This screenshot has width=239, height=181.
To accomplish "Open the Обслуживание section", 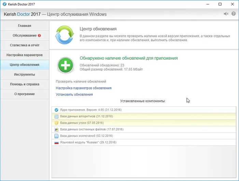I will click(x=25, y=35).
